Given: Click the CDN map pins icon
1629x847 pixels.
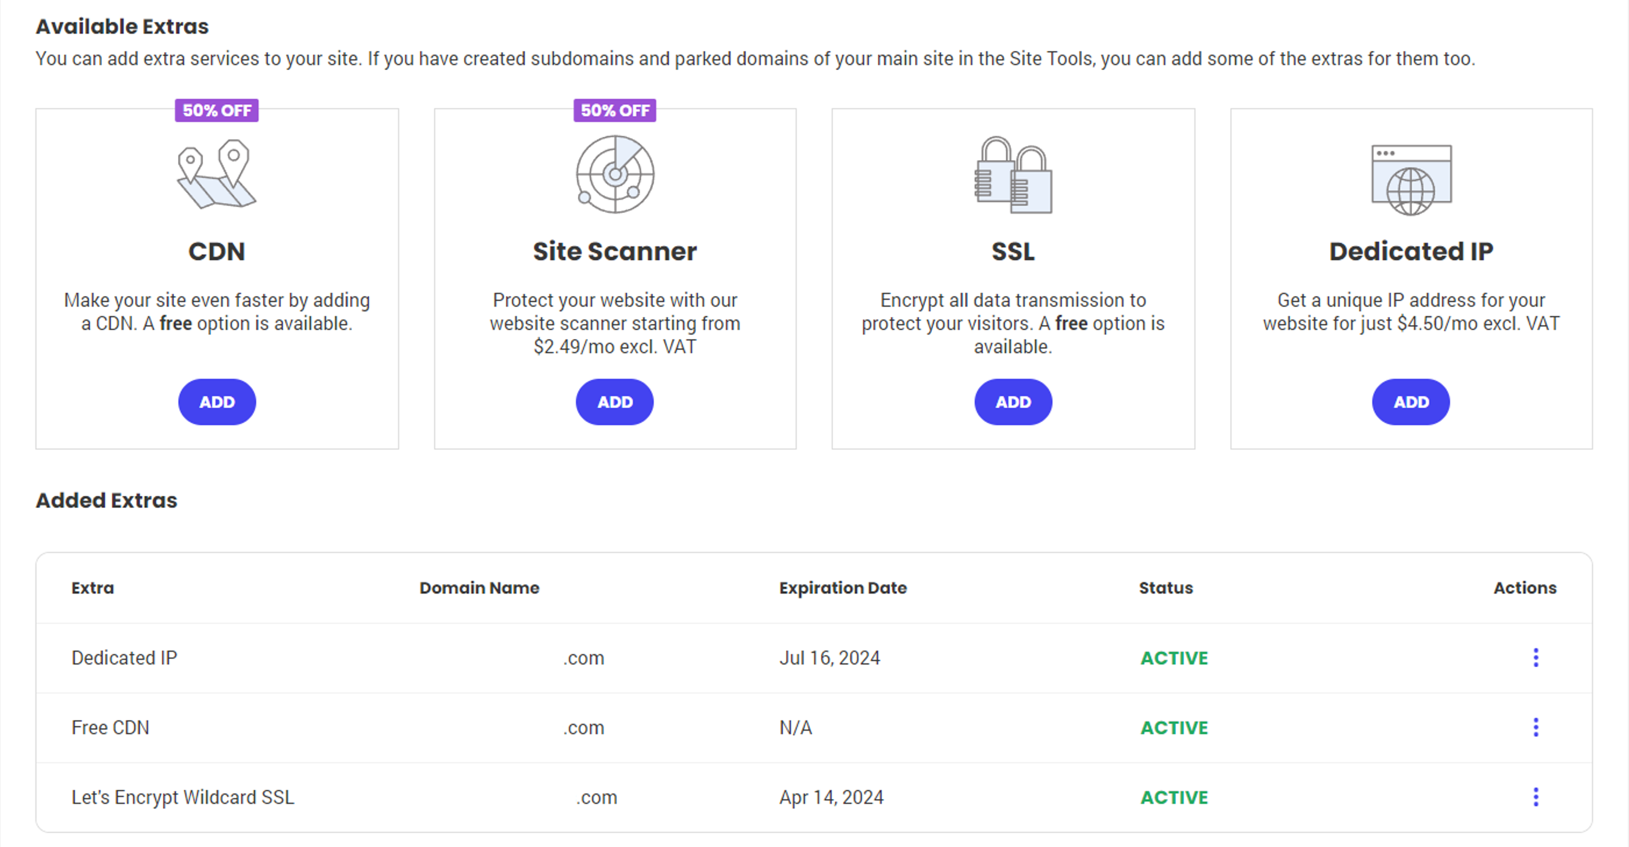Looking at the screenshot, I should (216, 174).
